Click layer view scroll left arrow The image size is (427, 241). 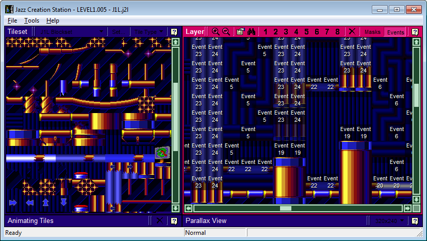point(188,208)
